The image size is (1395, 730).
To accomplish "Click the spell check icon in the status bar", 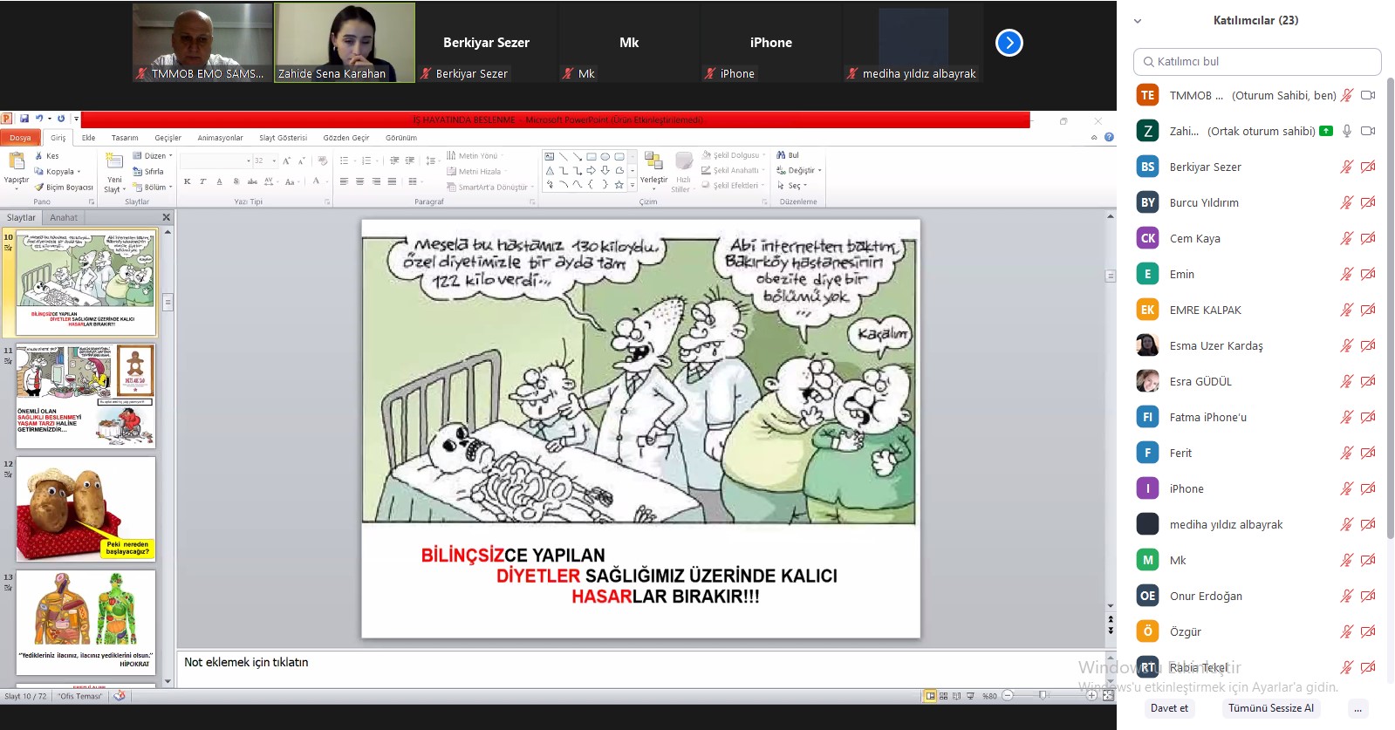I will 120,696.
